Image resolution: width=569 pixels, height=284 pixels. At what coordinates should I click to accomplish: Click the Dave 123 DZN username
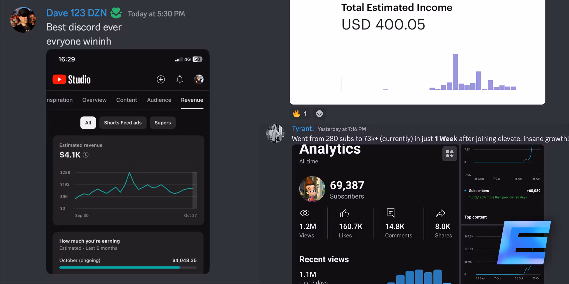77,13
